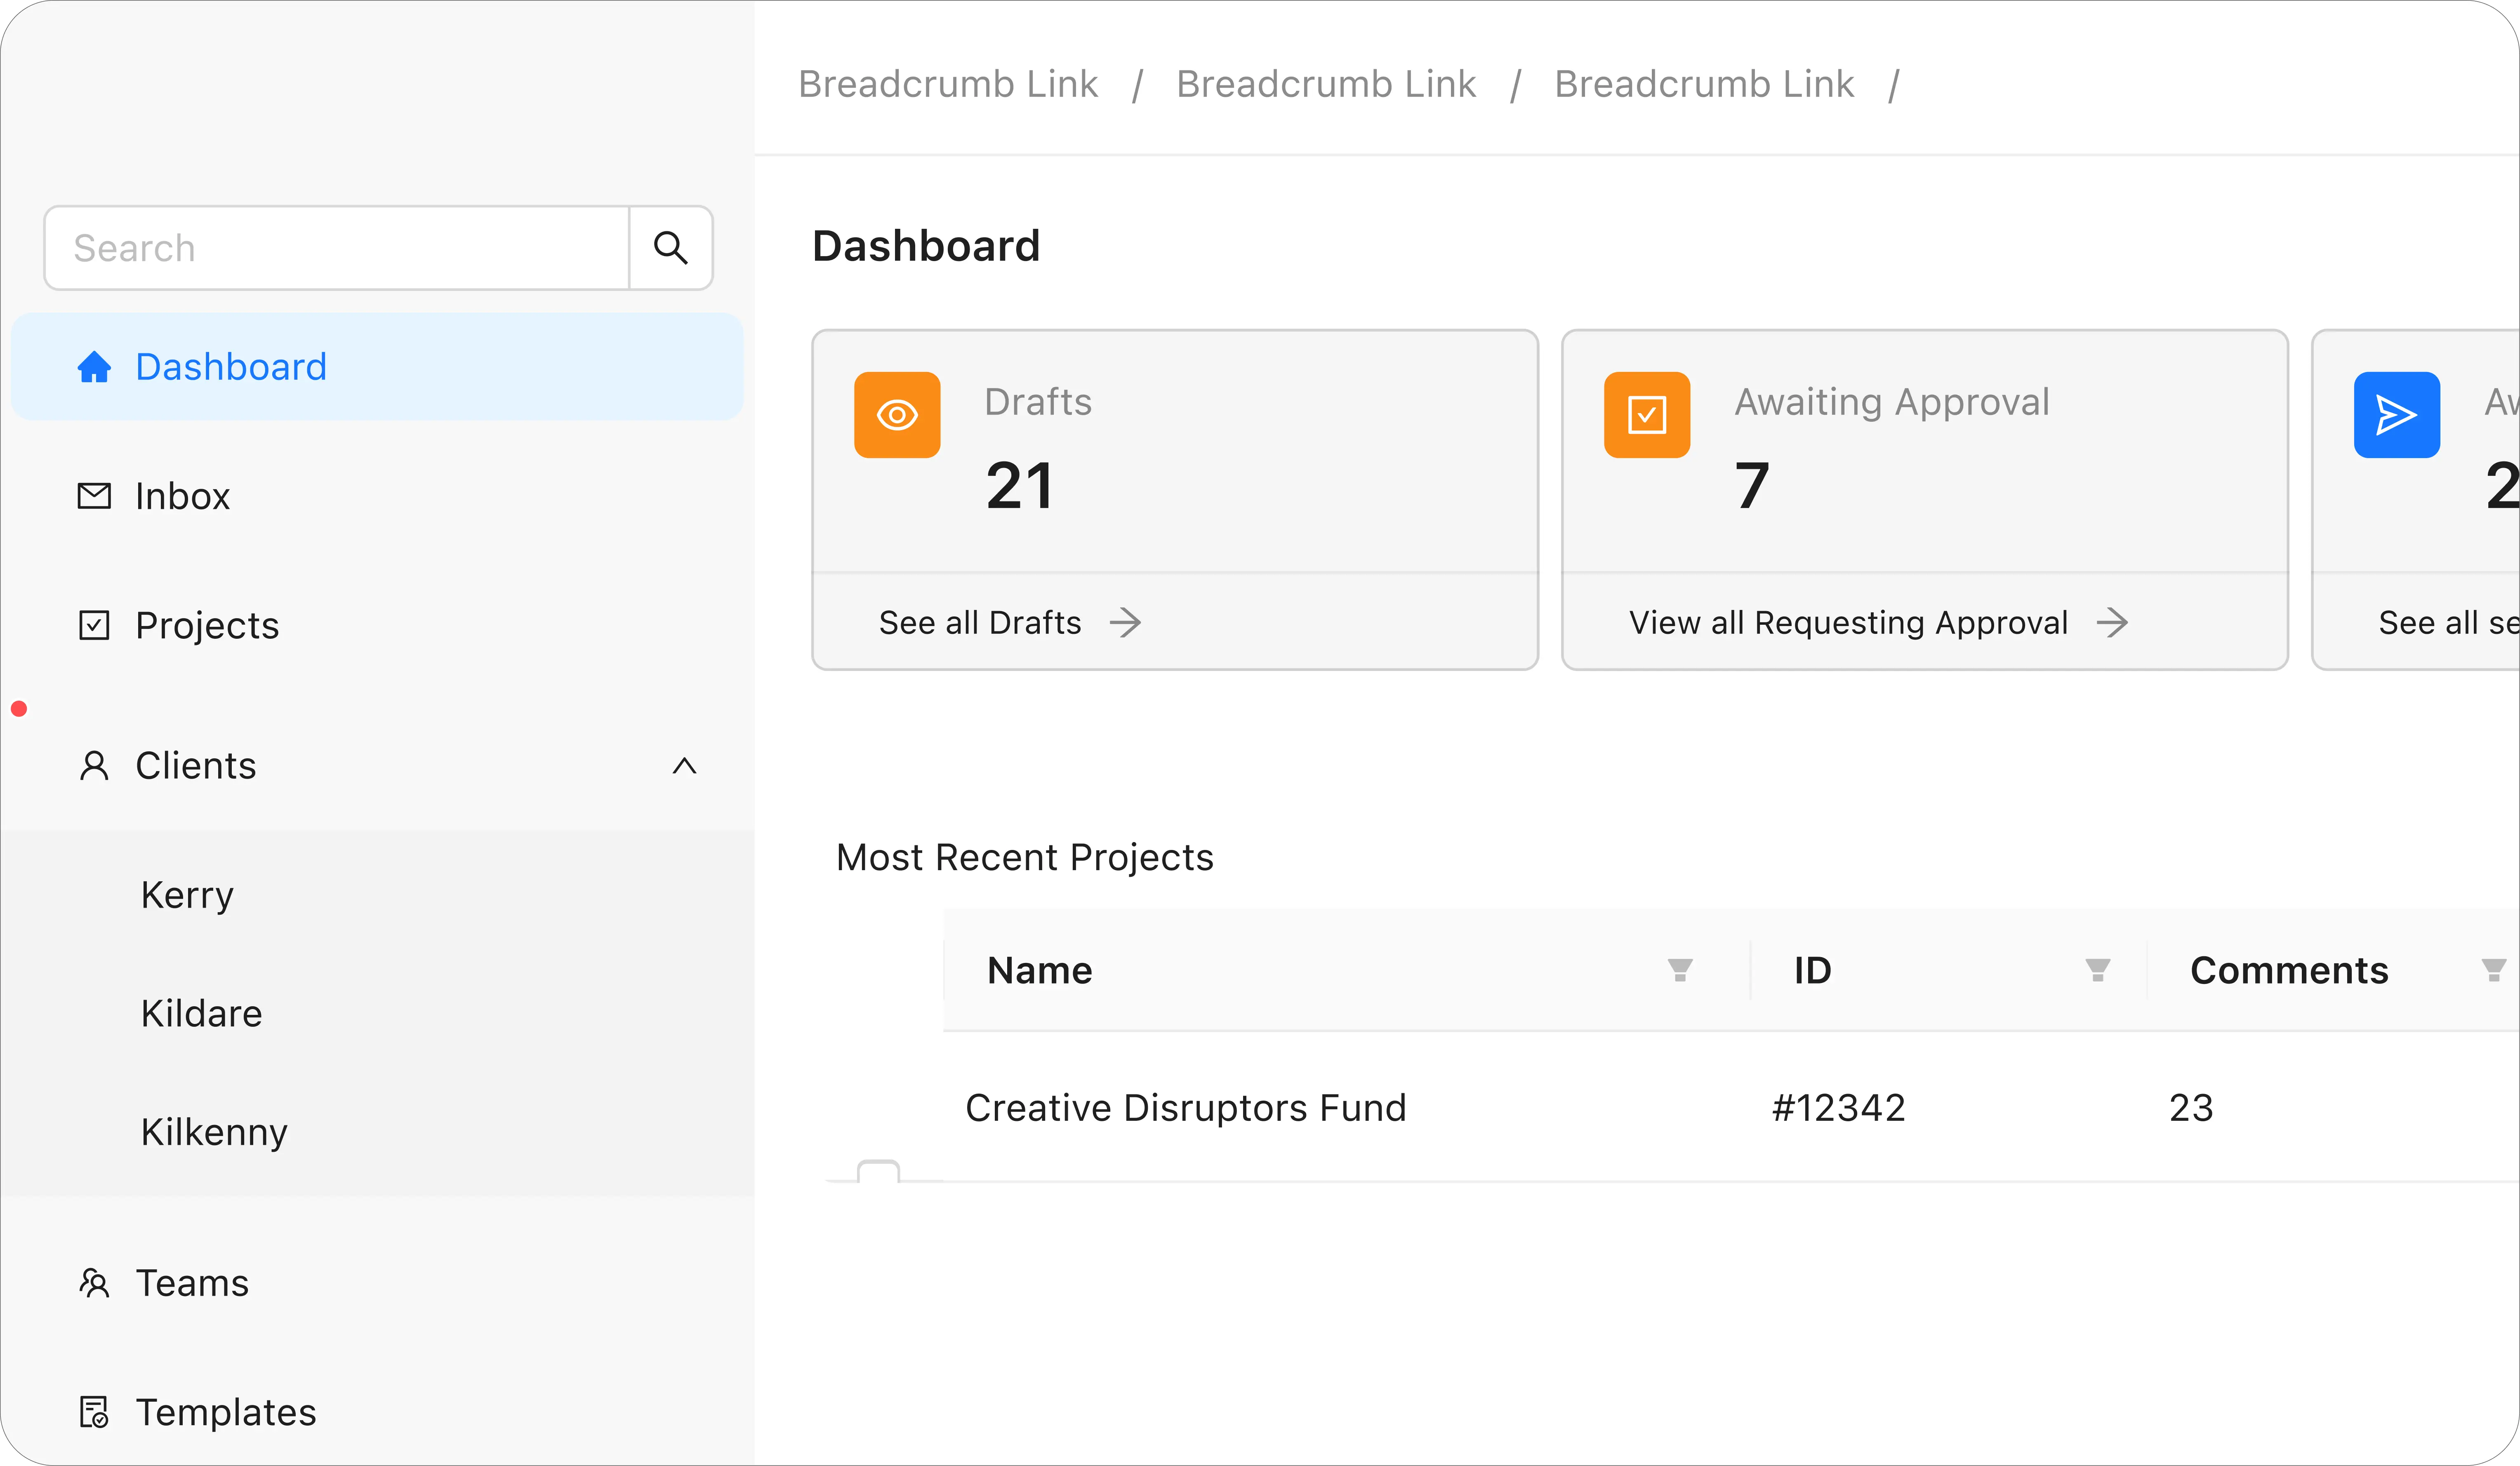The height and width of the screenshot is (1466, 2520).
Task: Click the arrow next to See all Drafts
Action: coord(1125,623)
